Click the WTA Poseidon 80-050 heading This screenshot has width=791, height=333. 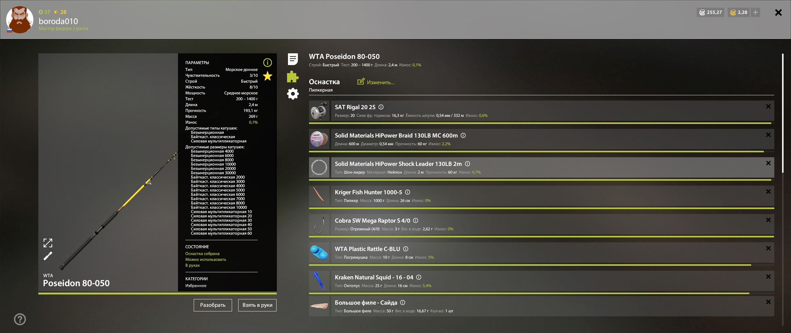(344, 56)
